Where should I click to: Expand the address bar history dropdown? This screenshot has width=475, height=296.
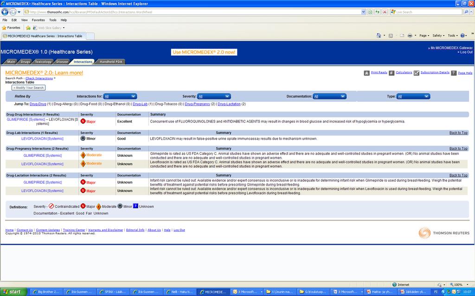pyautogui.click(x=363, y=12)
